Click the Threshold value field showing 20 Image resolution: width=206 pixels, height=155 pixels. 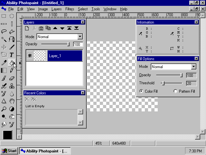click(192, 83)
